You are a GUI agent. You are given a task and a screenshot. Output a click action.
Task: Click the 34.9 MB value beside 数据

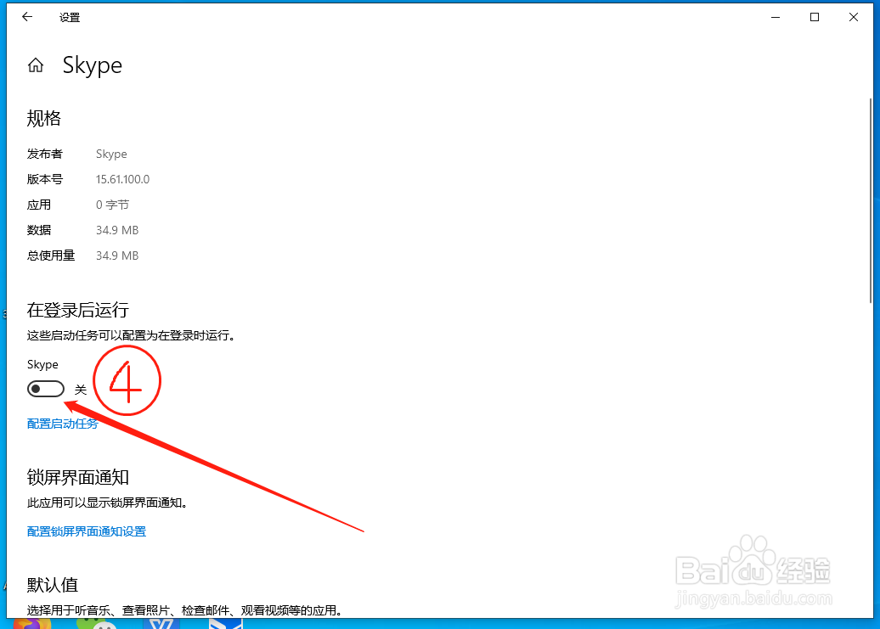click(116, 230)
